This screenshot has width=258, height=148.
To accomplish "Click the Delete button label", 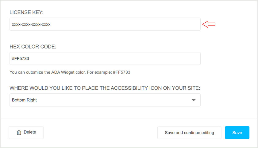I will point(30,132).
